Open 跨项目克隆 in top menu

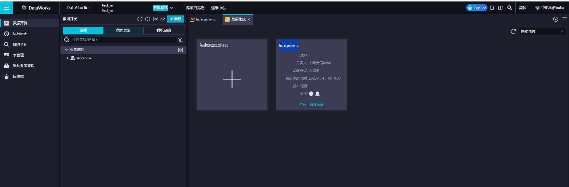pos(195,8)
